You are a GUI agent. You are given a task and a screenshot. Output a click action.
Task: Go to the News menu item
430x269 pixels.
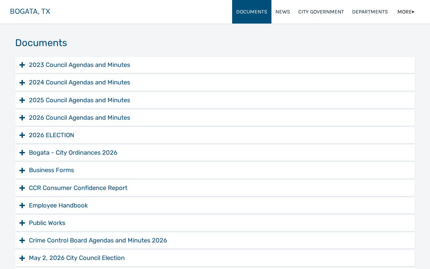click(283, 12)
